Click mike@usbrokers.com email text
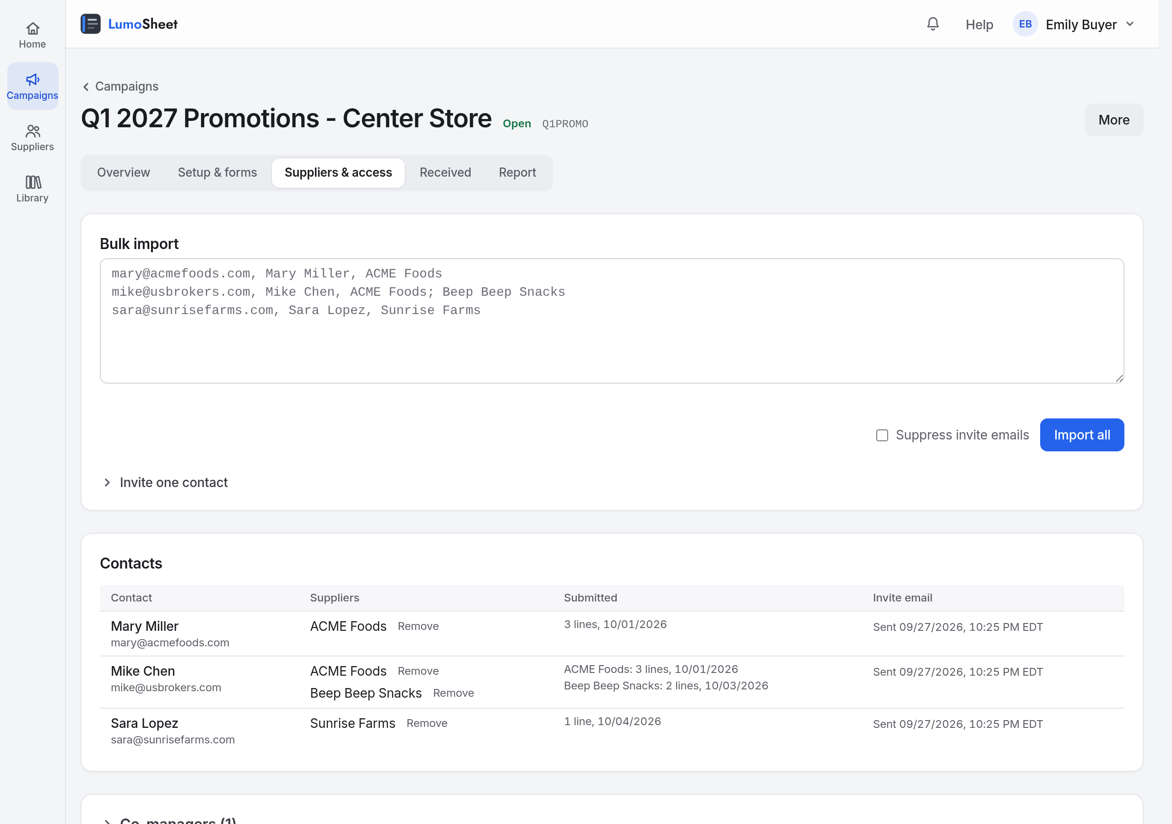Screen dimensions: 1172x824 point(166,688)
